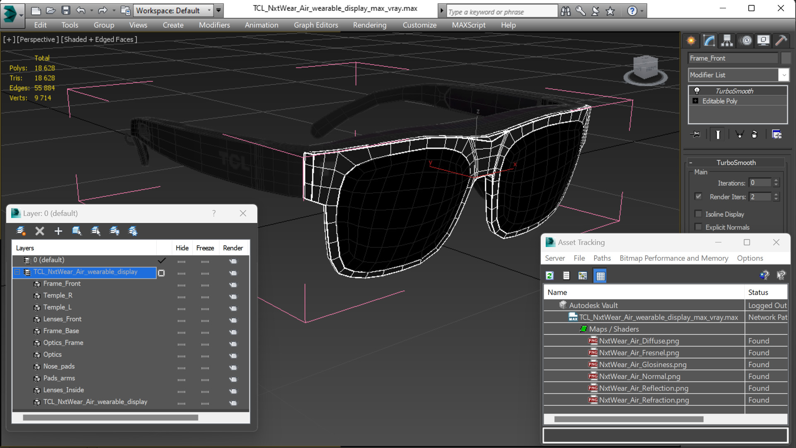Open the undo history dropdown arrow
796x448 pixels.
(x=91, y=10)
